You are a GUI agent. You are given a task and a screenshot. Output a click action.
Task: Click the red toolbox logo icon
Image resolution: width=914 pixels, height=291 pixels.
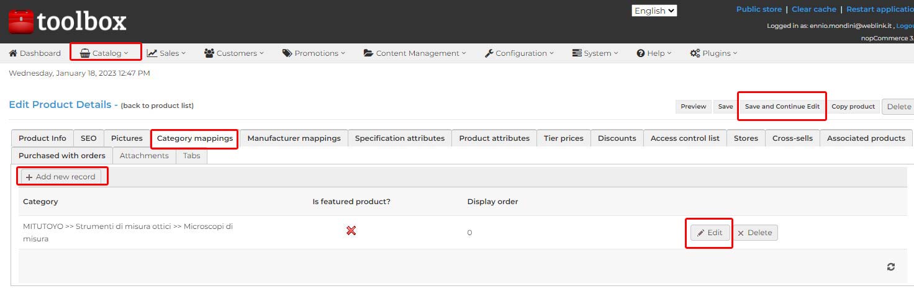click(x=20, y=22)
